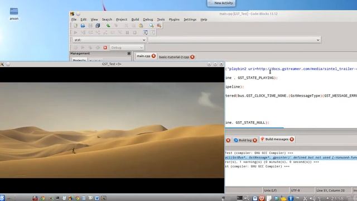This screenshot has height=201, width=357.
Task: Switch to the Build log tab
Action: click(245, 140)
